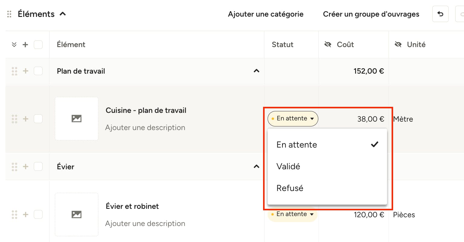Click drag handle of Évier category row
Screen dimensions: 464x242
14,167
